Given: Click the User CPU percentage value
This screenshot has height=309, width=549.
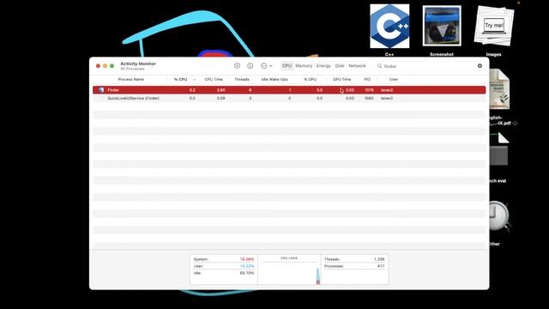Looking at the screenshot, I should point(247,266).
